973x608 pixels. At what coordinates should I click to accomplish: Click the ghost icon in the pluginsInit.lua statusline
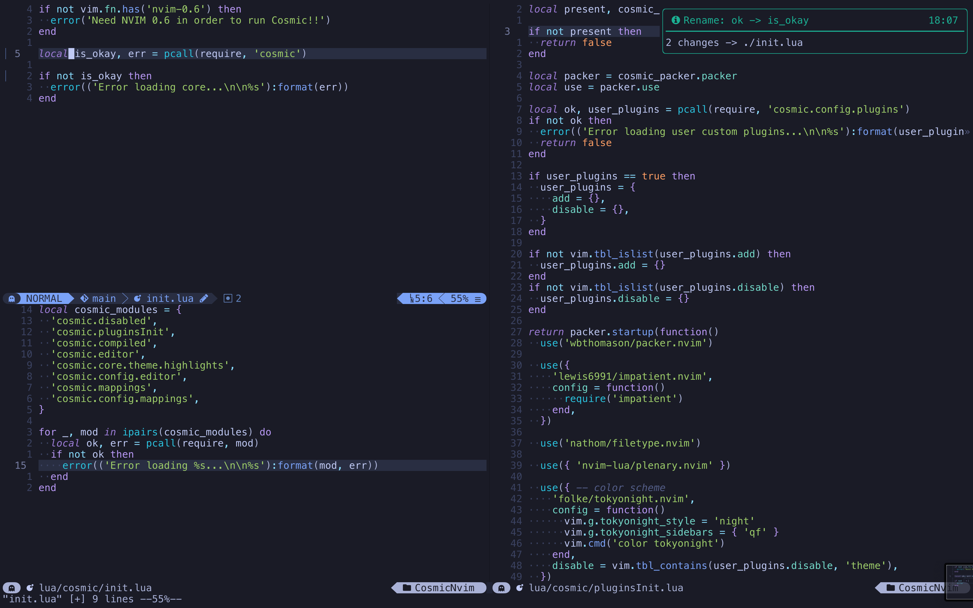501,588
